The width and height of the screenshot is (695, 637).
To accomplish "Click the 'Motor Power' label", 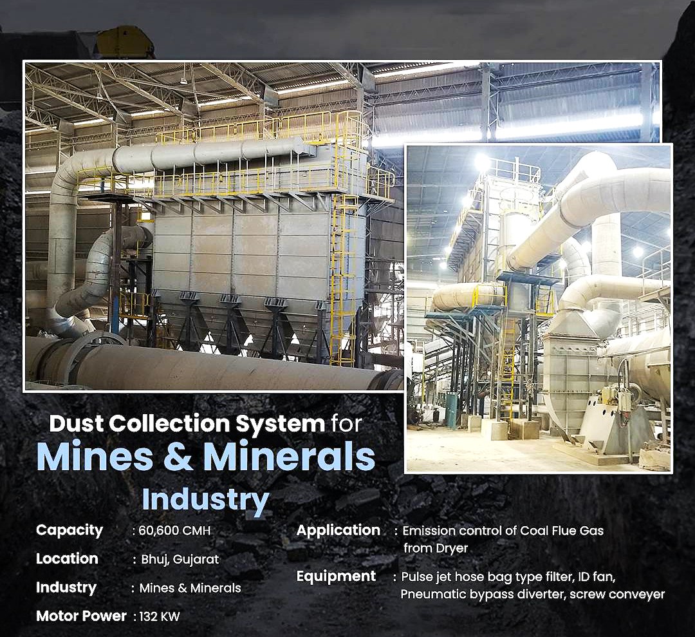I will point(81,616).
